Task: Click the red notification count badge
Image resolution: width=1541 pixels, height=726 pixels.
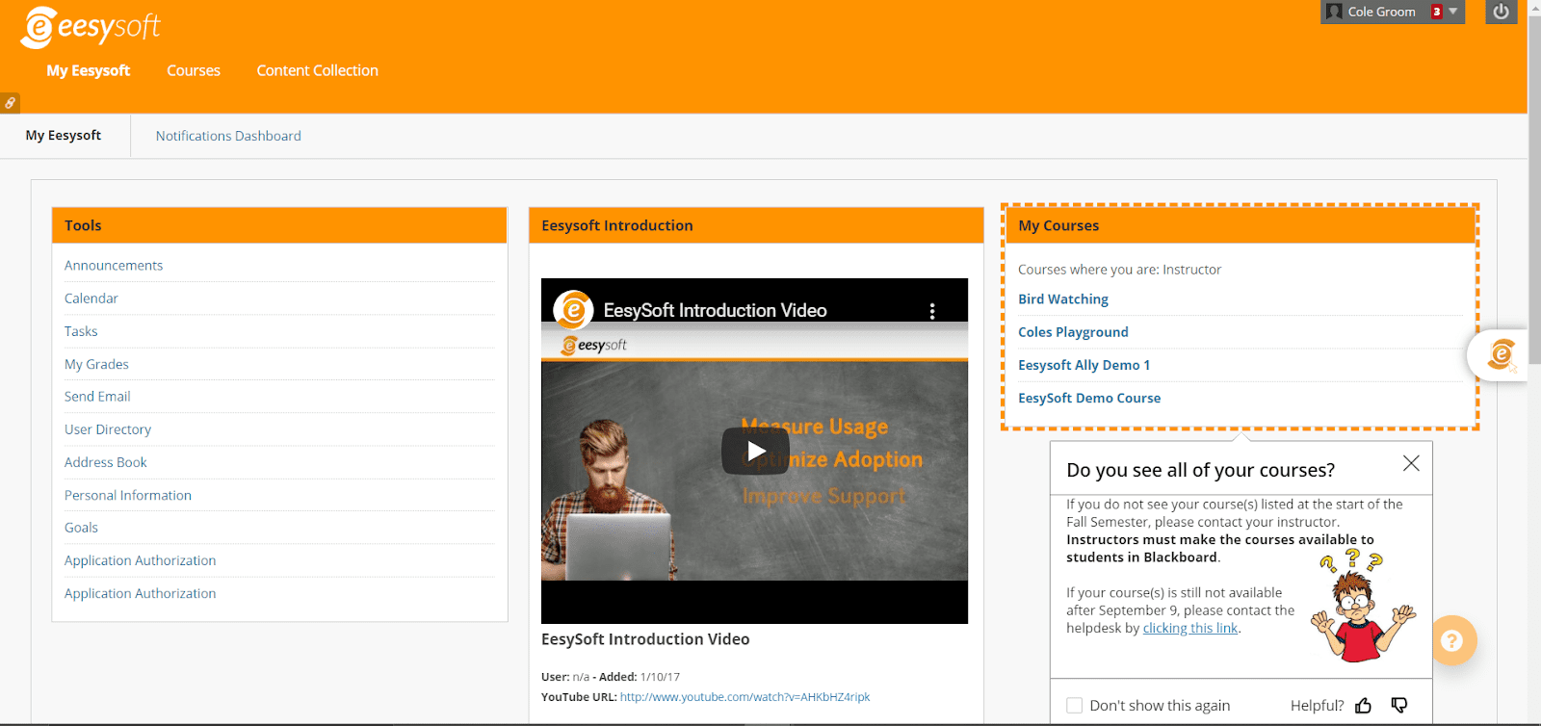Action: (x=1436, y=12)
